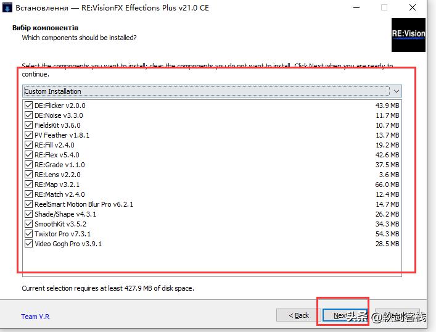This screenshot has width=436, height=332.
Task: Minimize the installer window
Action: pos(356,8)
